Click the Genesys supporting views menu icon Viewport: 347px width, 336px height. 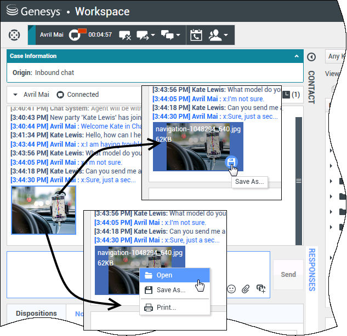[15, 35]
